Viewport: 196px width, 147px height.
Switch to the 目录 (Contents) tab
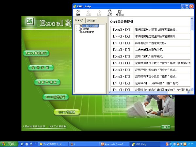coord(79,20)
